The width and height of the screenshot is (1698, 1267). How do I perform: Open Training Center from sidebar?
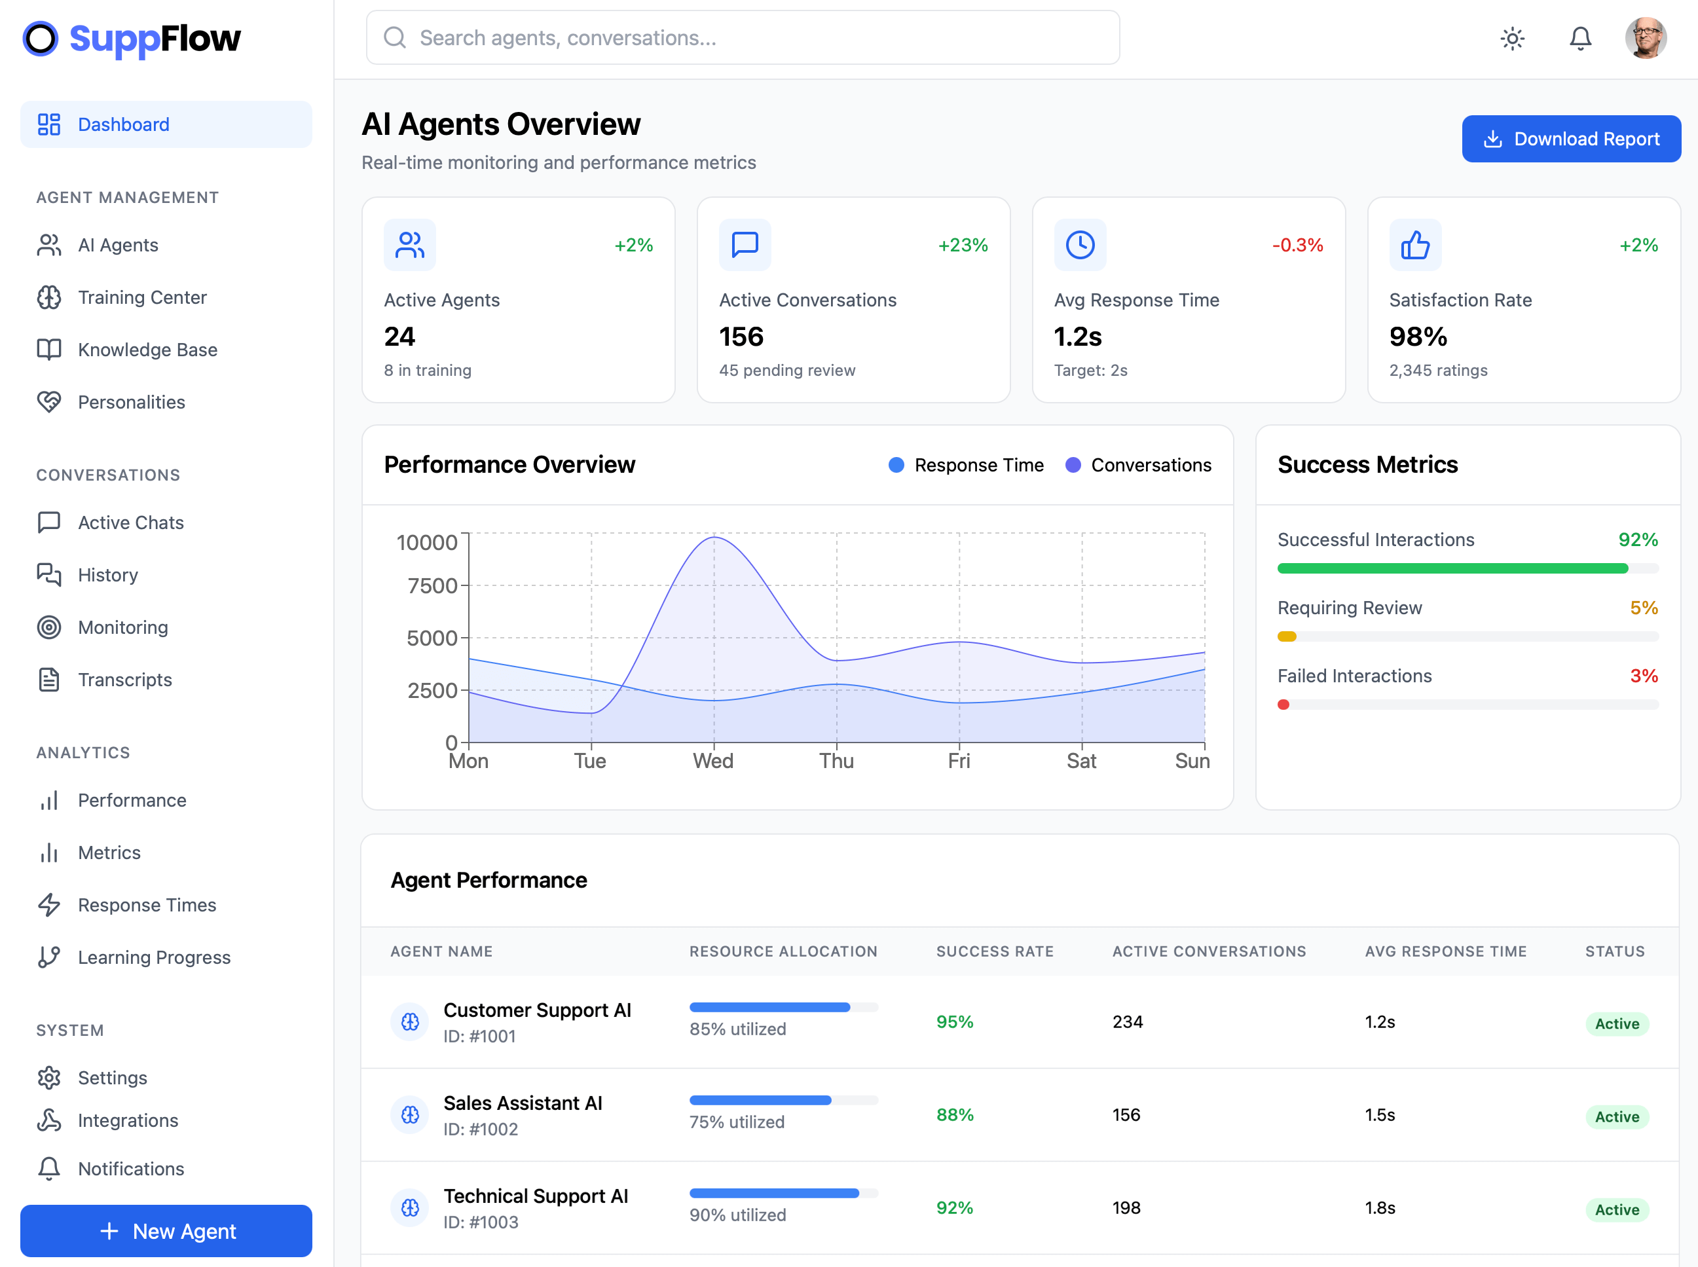(166, 297)
